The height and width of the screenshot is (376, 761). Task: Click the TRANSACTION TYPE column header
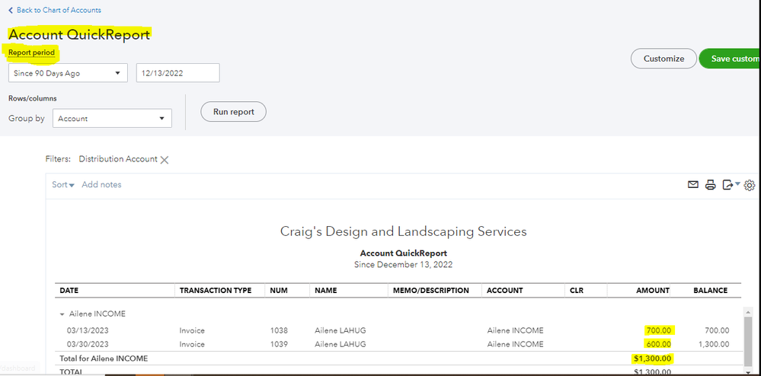pos(216,291)
